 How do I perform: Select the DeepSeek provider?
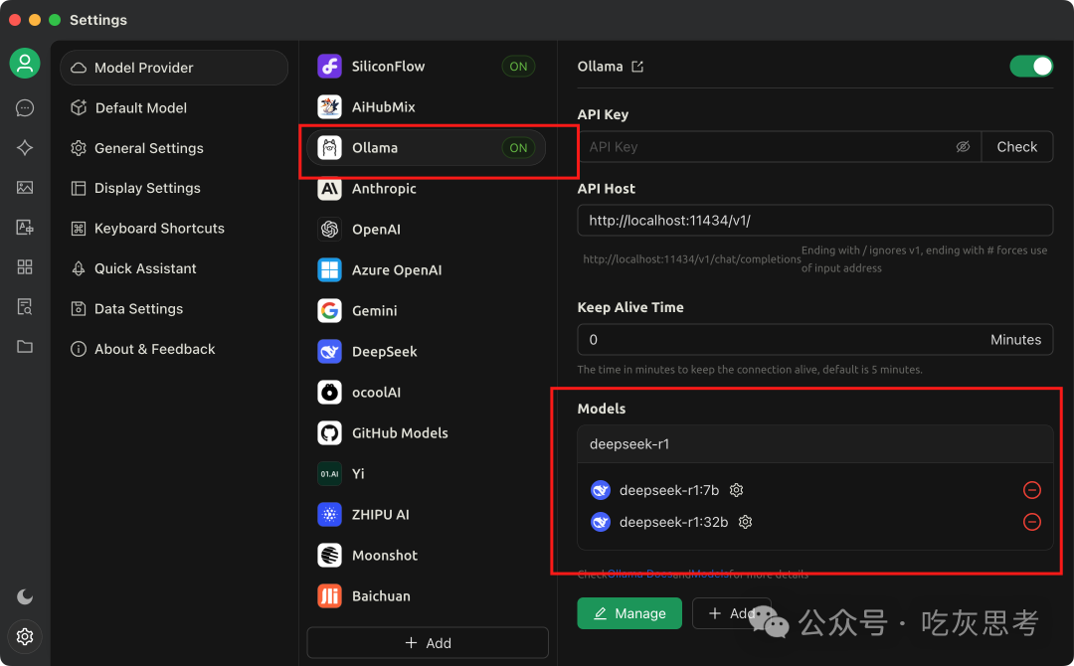(x=426, y=352)
